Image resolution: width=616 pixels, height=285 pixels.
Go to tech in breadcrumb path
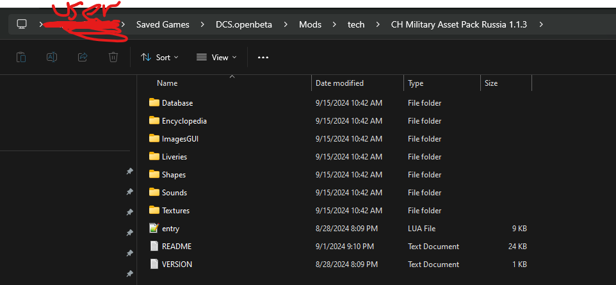[356, 24]
